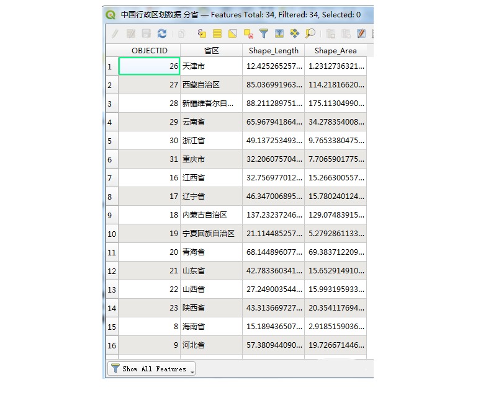Select row header number 6
The width and height of the screenshot is (491, 393).
pyautogui.click(x=112, y=159)
